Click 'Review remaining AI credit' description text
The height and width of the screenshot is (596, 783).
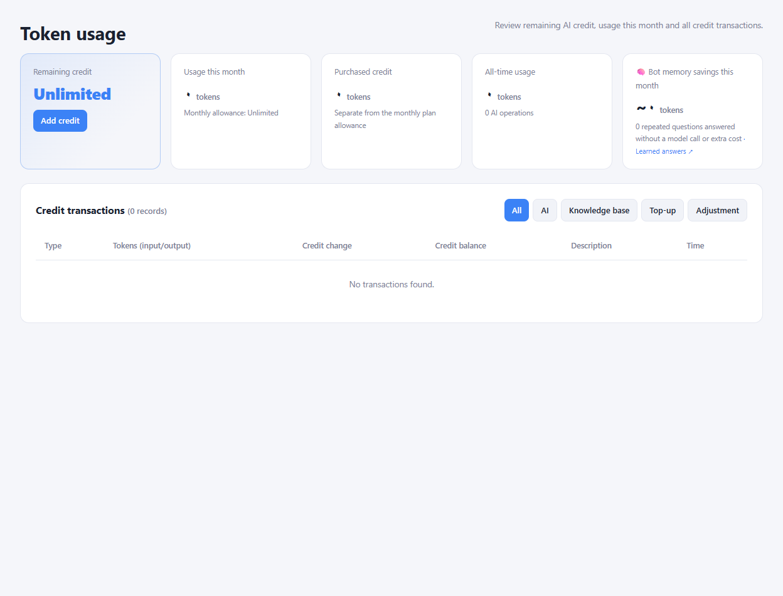(x=629, y=26)
